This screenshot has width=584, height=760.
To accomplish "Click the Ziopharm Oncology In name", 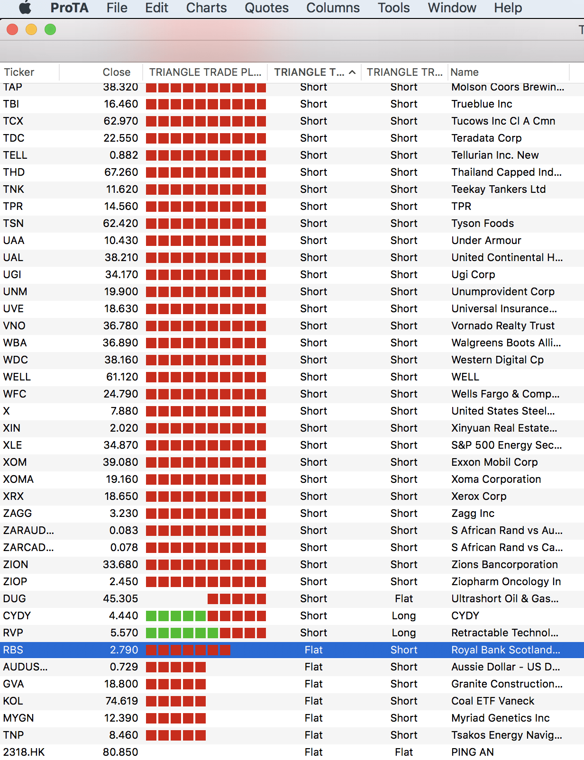I will point(506,582).
